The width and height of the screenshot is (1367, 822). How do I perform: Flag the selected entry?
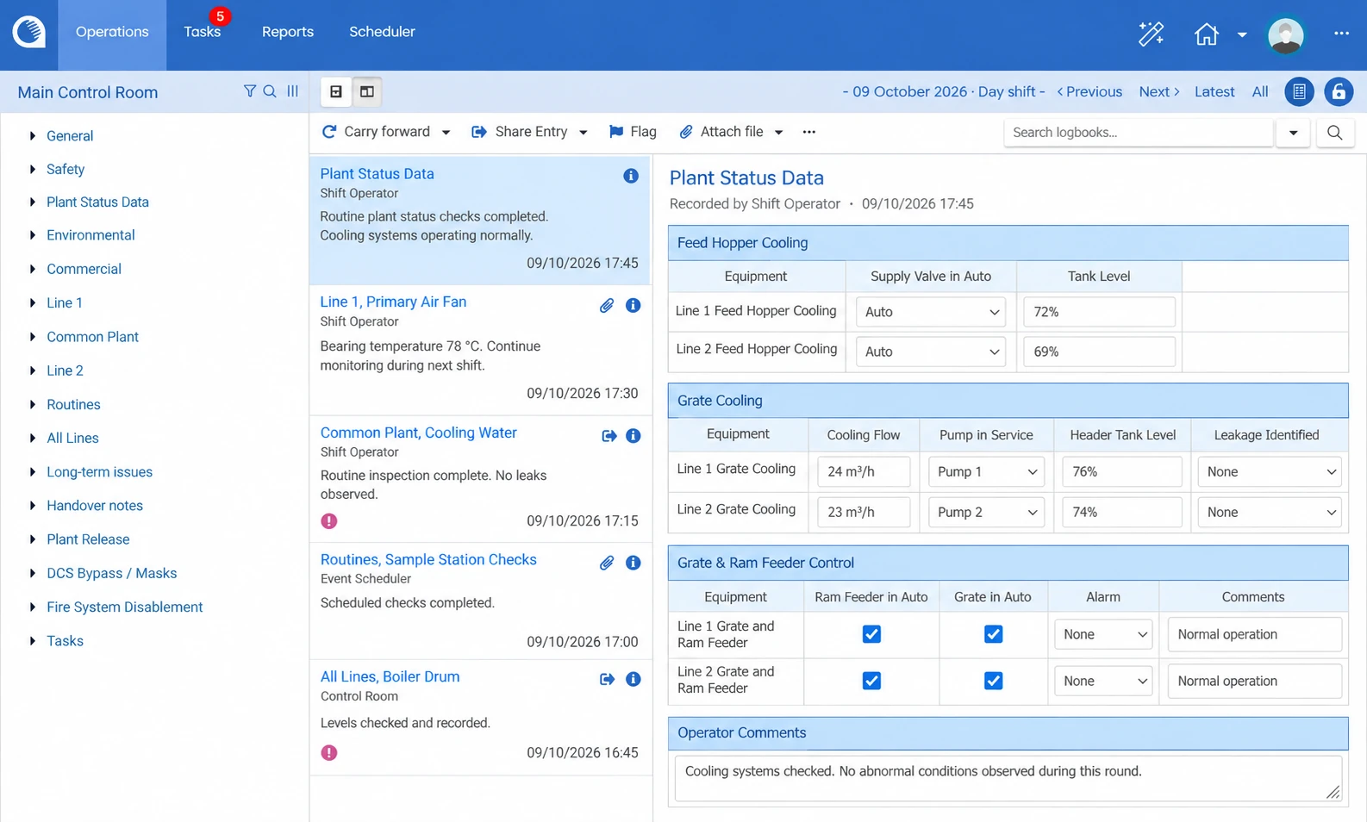click(633, 132)
